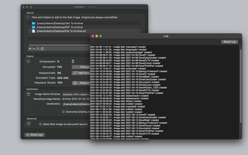Click the Reset Log button
The width and height of the screenshot is (248, 155).
(229, 42)
